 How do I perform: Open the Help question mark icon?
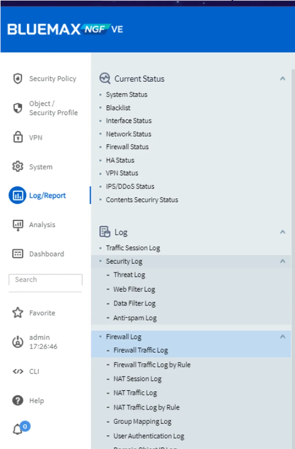coord(18,400)
